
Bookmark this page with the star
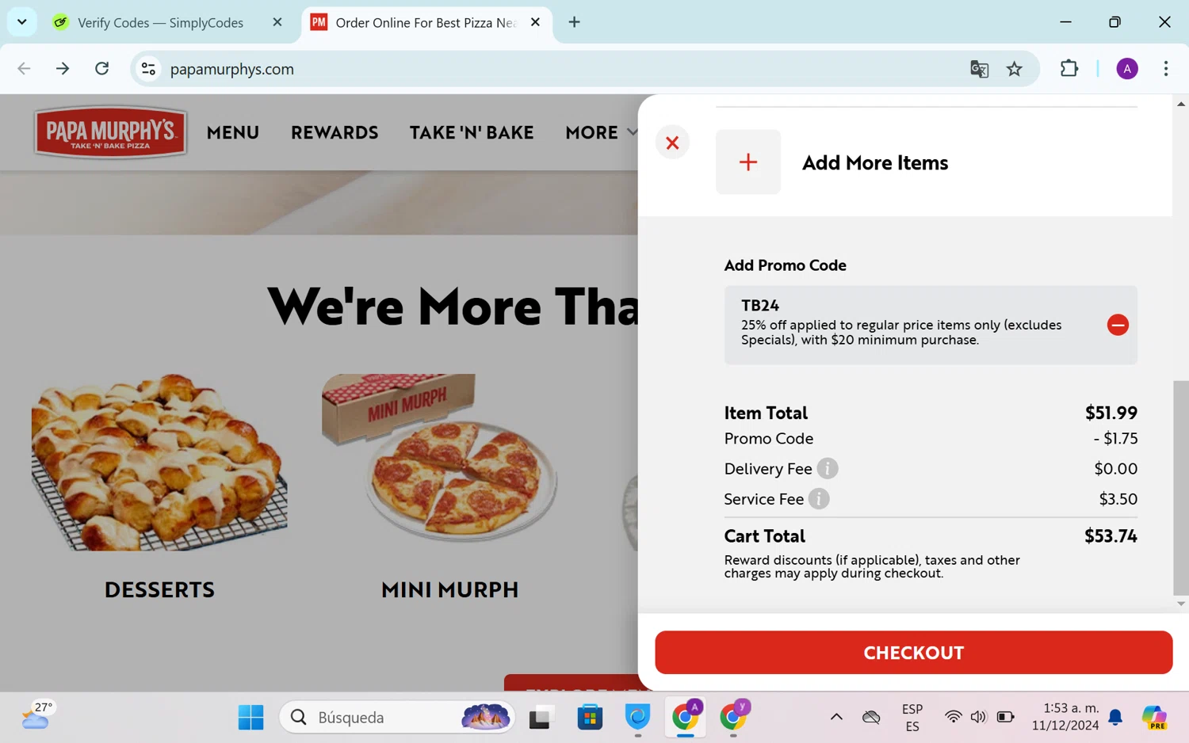point(1015,69)
